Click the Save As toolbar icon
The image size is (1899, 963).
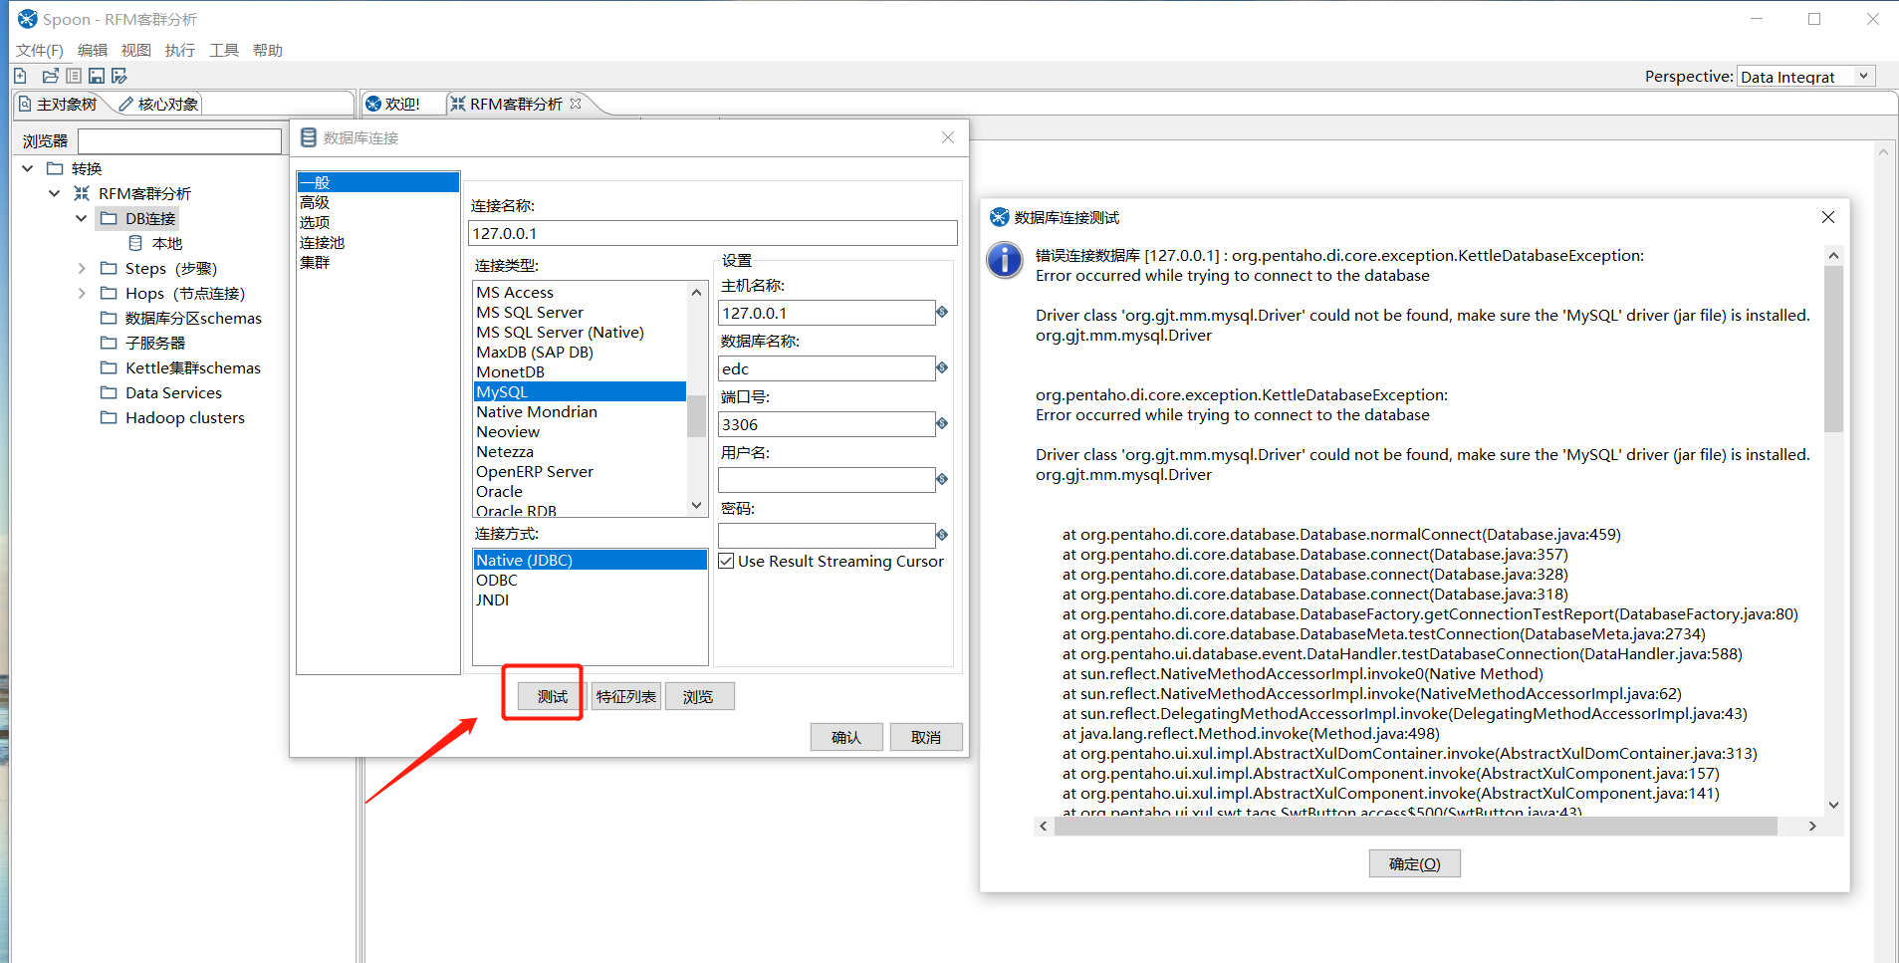click(119, 76)
